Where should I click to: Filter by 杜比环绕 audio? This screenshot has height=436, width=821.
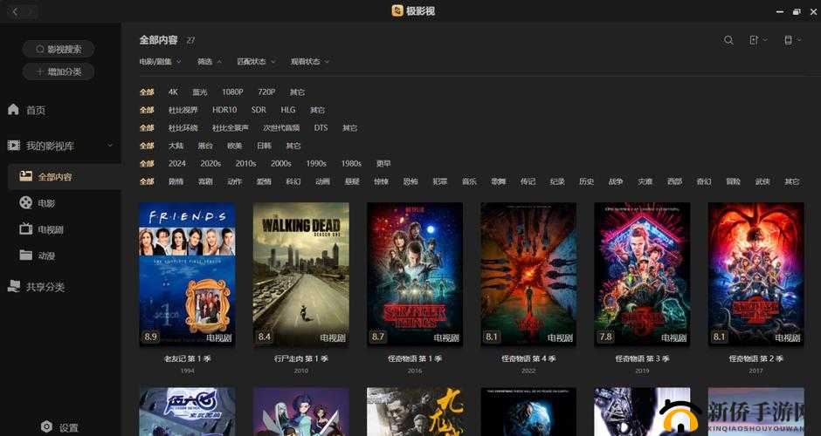183,127
